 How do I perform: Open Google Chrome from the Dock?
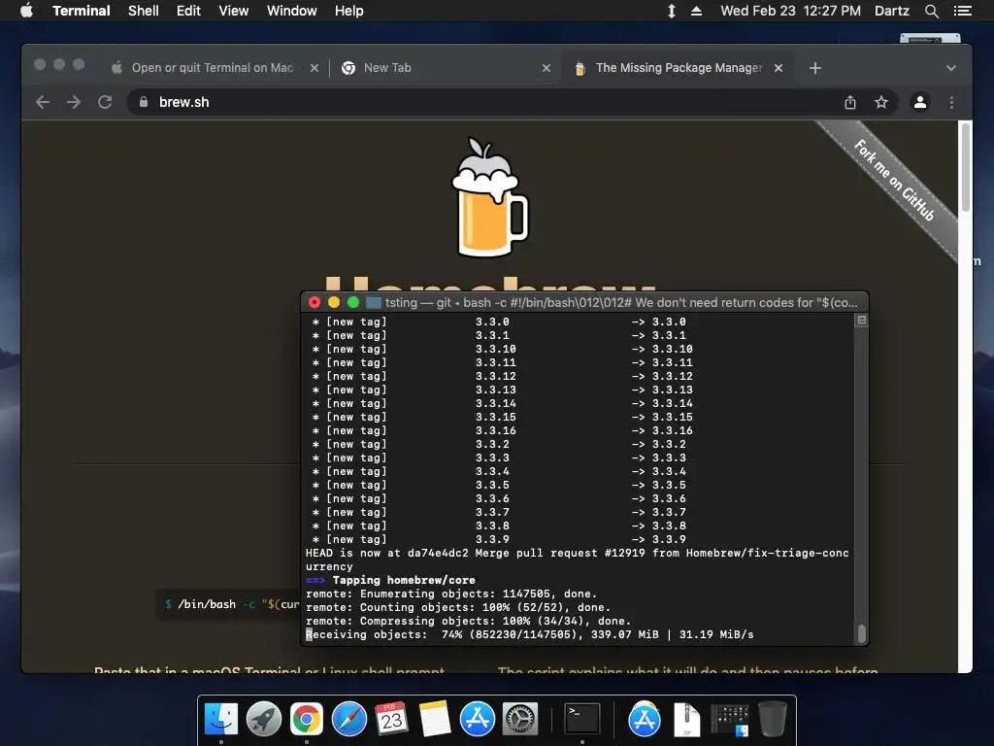click(x=306, y=719)
